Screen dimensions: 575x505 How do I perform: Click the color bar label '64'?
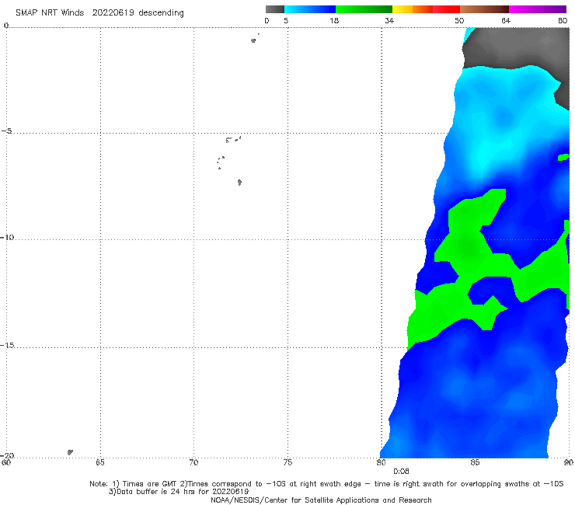pos(506,20)
